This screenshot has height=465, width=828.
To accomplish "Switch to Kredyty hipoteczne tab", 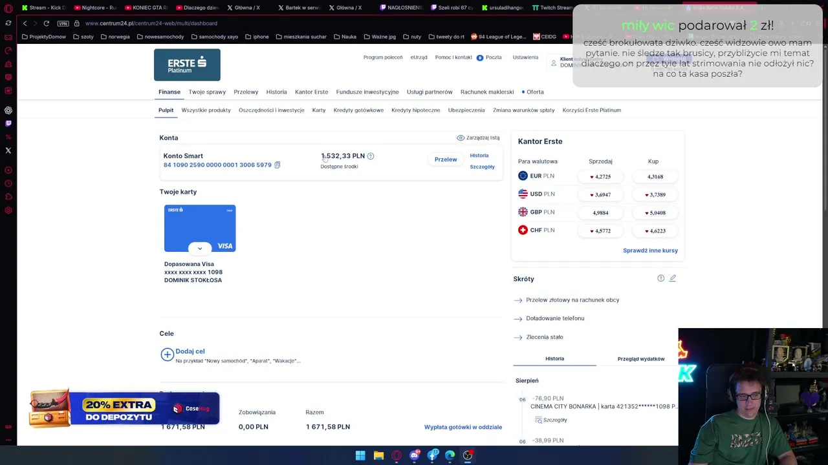I will pyautogui.click(x=416, y=110).
